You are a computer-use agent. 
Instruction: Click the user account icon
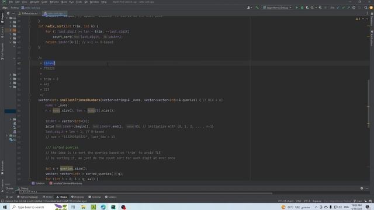(249, 8)
